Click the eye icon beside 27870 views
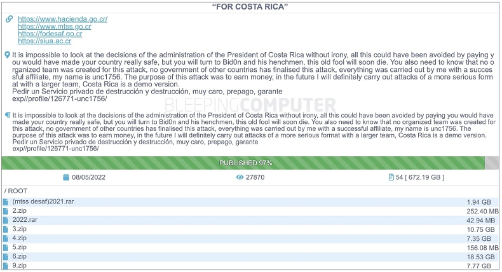The height and width of the screenshot is (272, 502). (240, 177)
